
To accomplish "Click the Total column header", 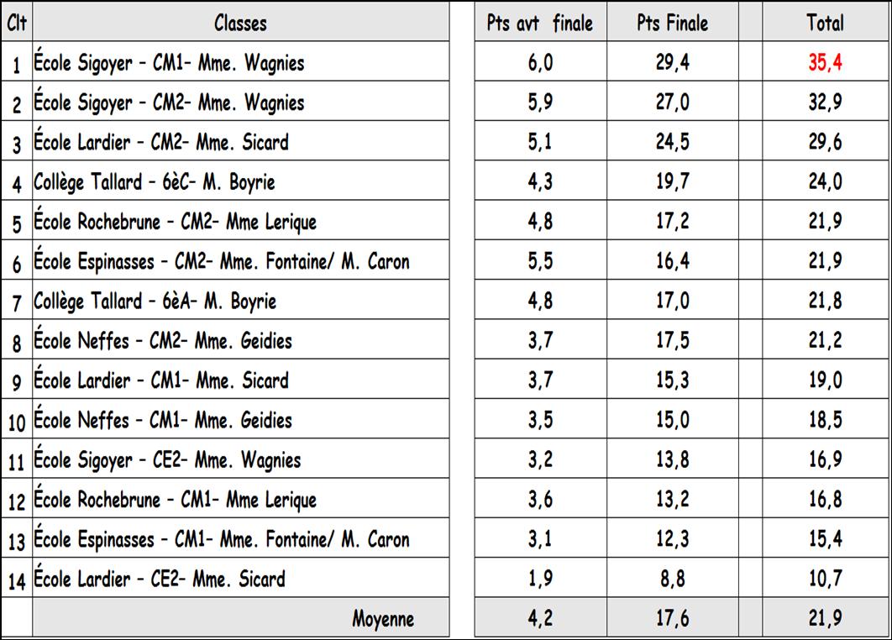I will click(x=825, y=22).
